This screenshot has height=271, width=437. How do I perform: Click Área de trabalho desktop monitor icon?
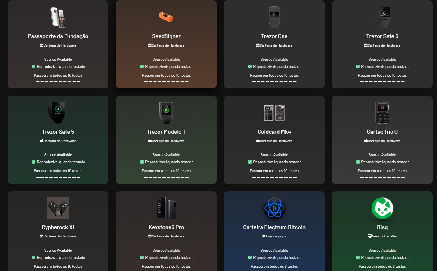pos(369,236)
